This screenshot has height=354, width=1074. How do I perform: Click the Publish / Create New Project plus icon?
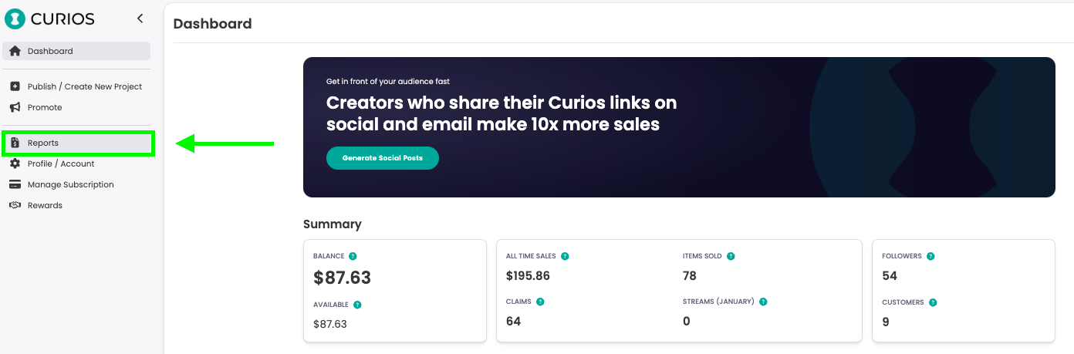pyautogui.click(x=15, y=86)
